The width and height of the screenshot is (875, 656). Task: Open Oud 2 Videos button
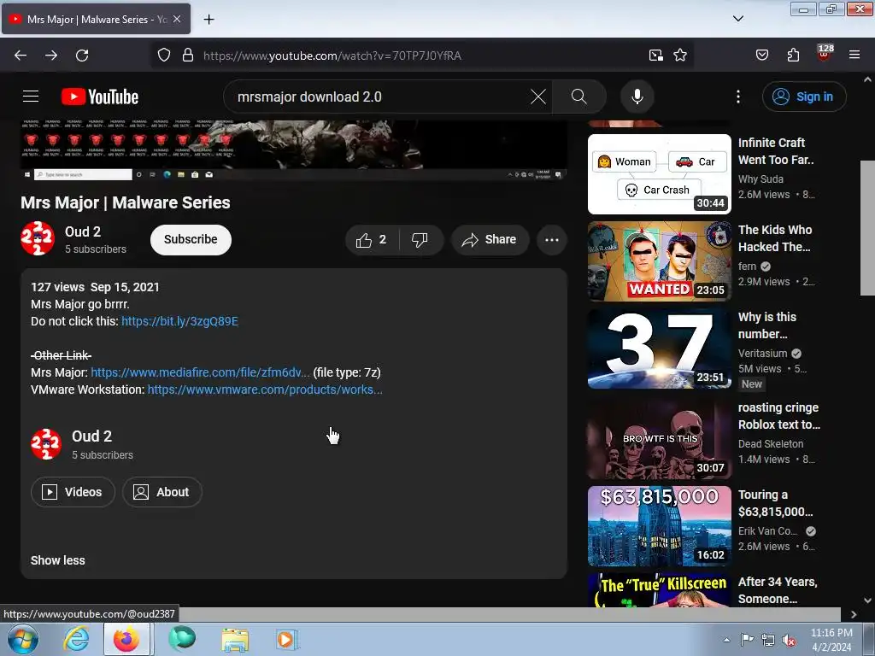pyautogui.click(x=73, y=492)
